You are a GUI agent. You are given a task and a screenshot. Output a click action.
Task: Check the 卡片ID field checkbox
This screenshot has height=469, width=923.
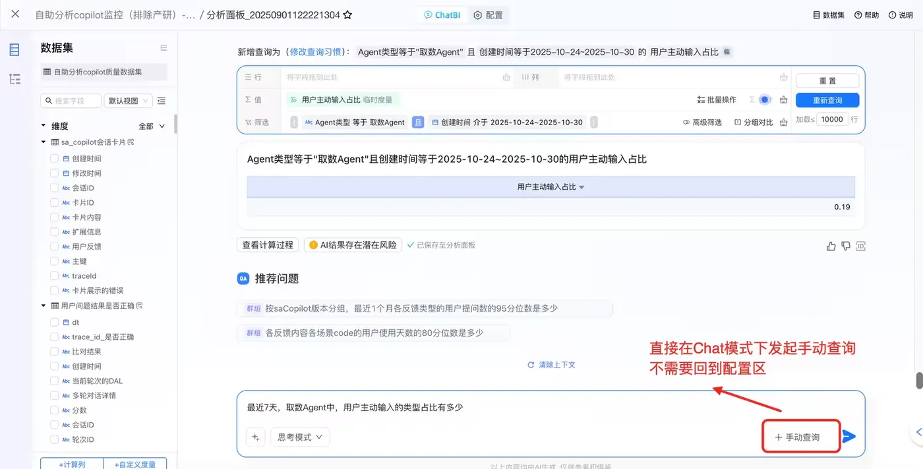pos(55,203)
